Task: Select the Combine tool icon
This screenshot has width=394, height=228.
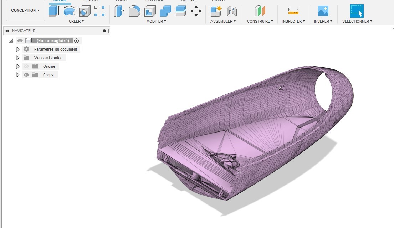Action: coord(165,11)
